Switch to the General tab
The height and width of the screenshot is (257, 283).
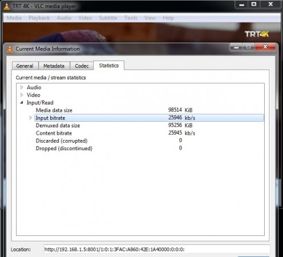click(x=25, y=66)
